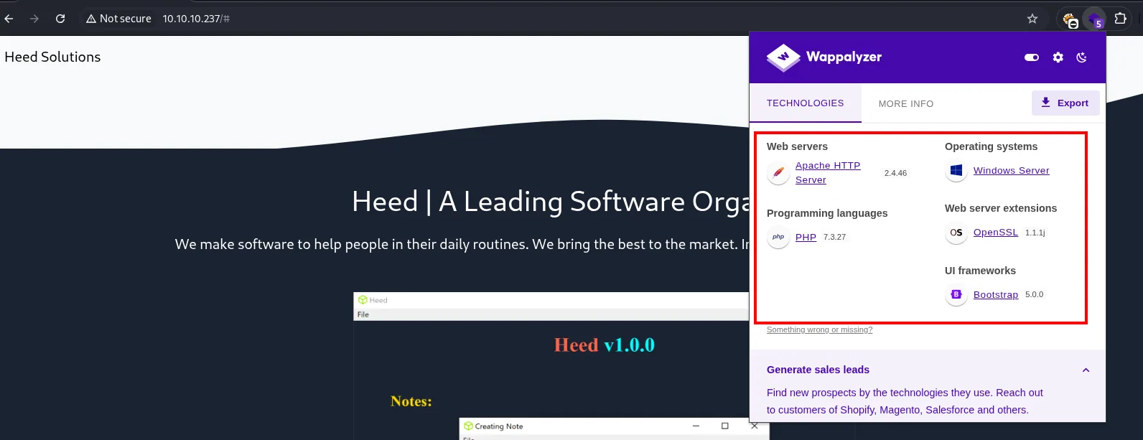Image resolution: width=1143 pixels, height=440 pixels.
Task: Collapse the Generate sales leads section
Action: point(1086,370)
